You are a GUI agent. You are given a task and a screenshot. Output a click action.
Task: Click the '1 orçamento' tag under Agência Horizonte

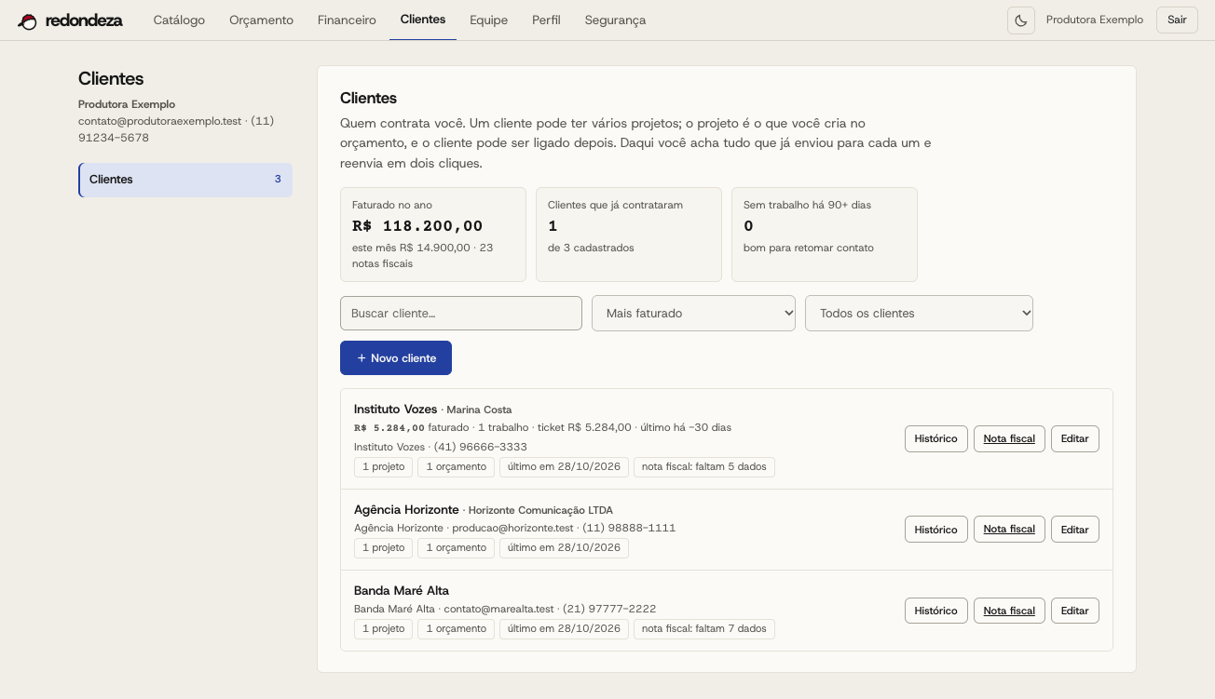[x=457, y=548]
